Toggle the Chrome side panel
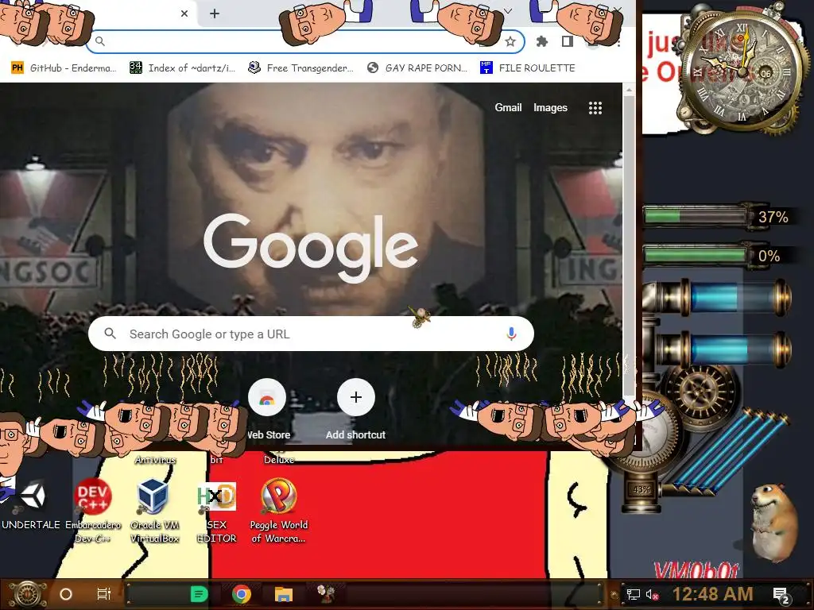This screenshot has height=610, width=814. [x=568, y=41]
